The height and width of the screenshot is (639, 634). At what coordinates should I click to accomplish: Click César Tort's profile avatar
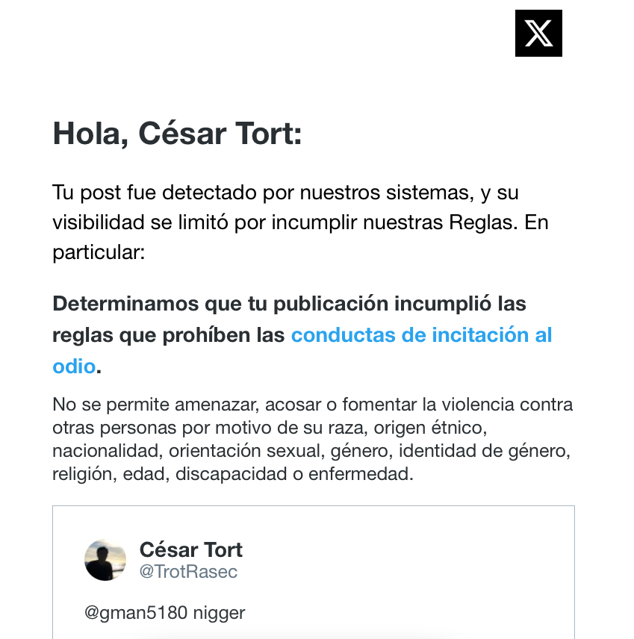[105, 560]
